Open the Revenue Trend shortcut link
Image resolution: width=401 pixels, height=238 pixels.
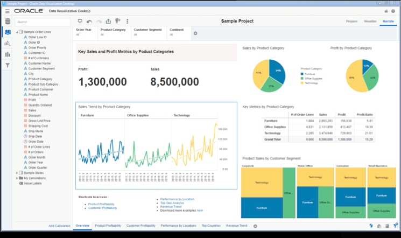click(171, 207)
